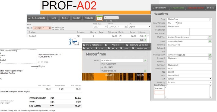
Task: Click the Per E-Mail senden button
Action: [92, 45]
